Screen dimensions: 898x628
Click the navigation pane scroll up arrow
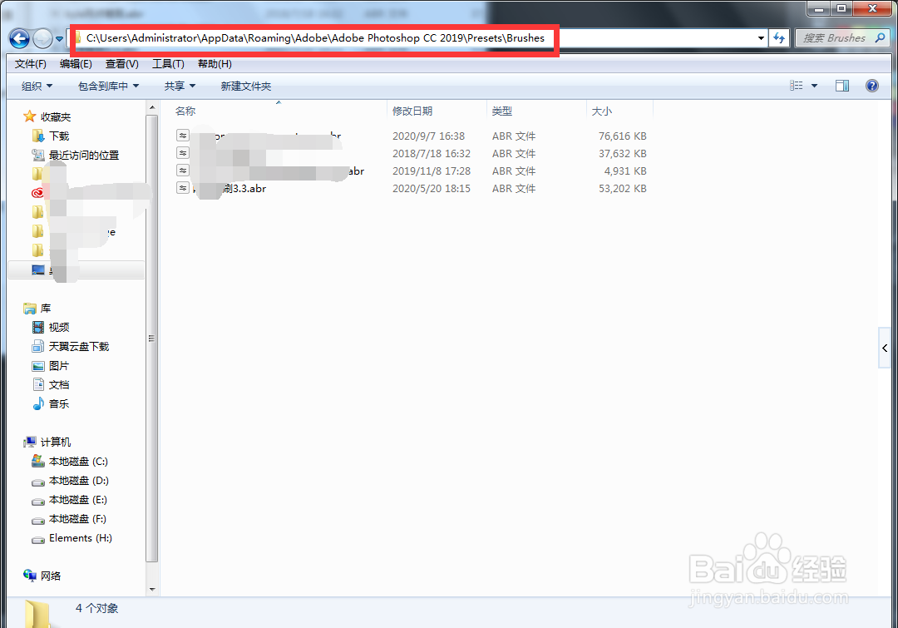pos(152,107)
